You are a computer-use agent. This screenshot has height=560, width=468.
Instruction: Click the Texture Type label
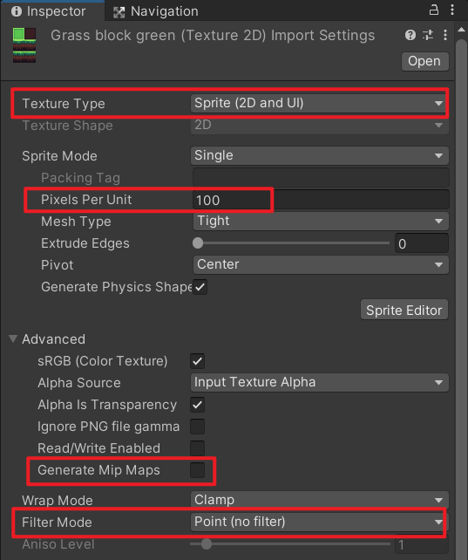coord(64,104)
